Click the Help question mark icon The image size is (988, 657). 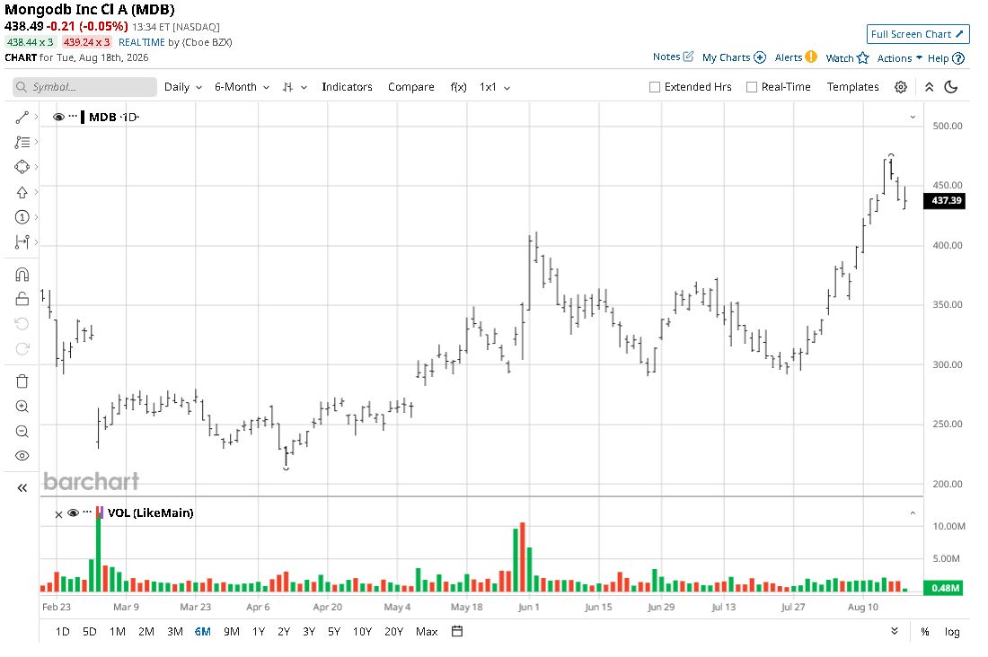pyautogui.click(x=958, y=58)
